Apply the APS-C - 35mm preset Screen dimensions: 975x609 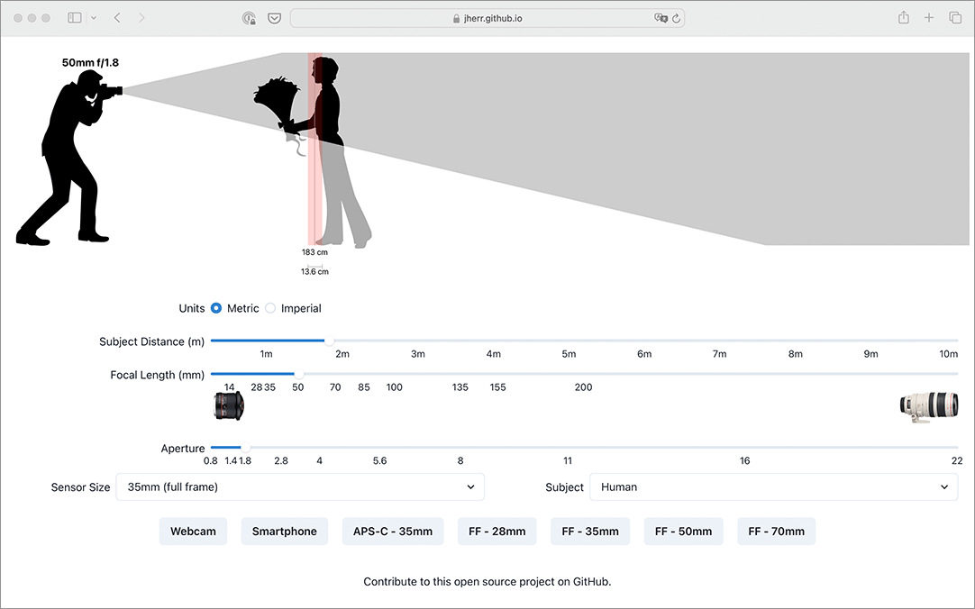[393, 532]
